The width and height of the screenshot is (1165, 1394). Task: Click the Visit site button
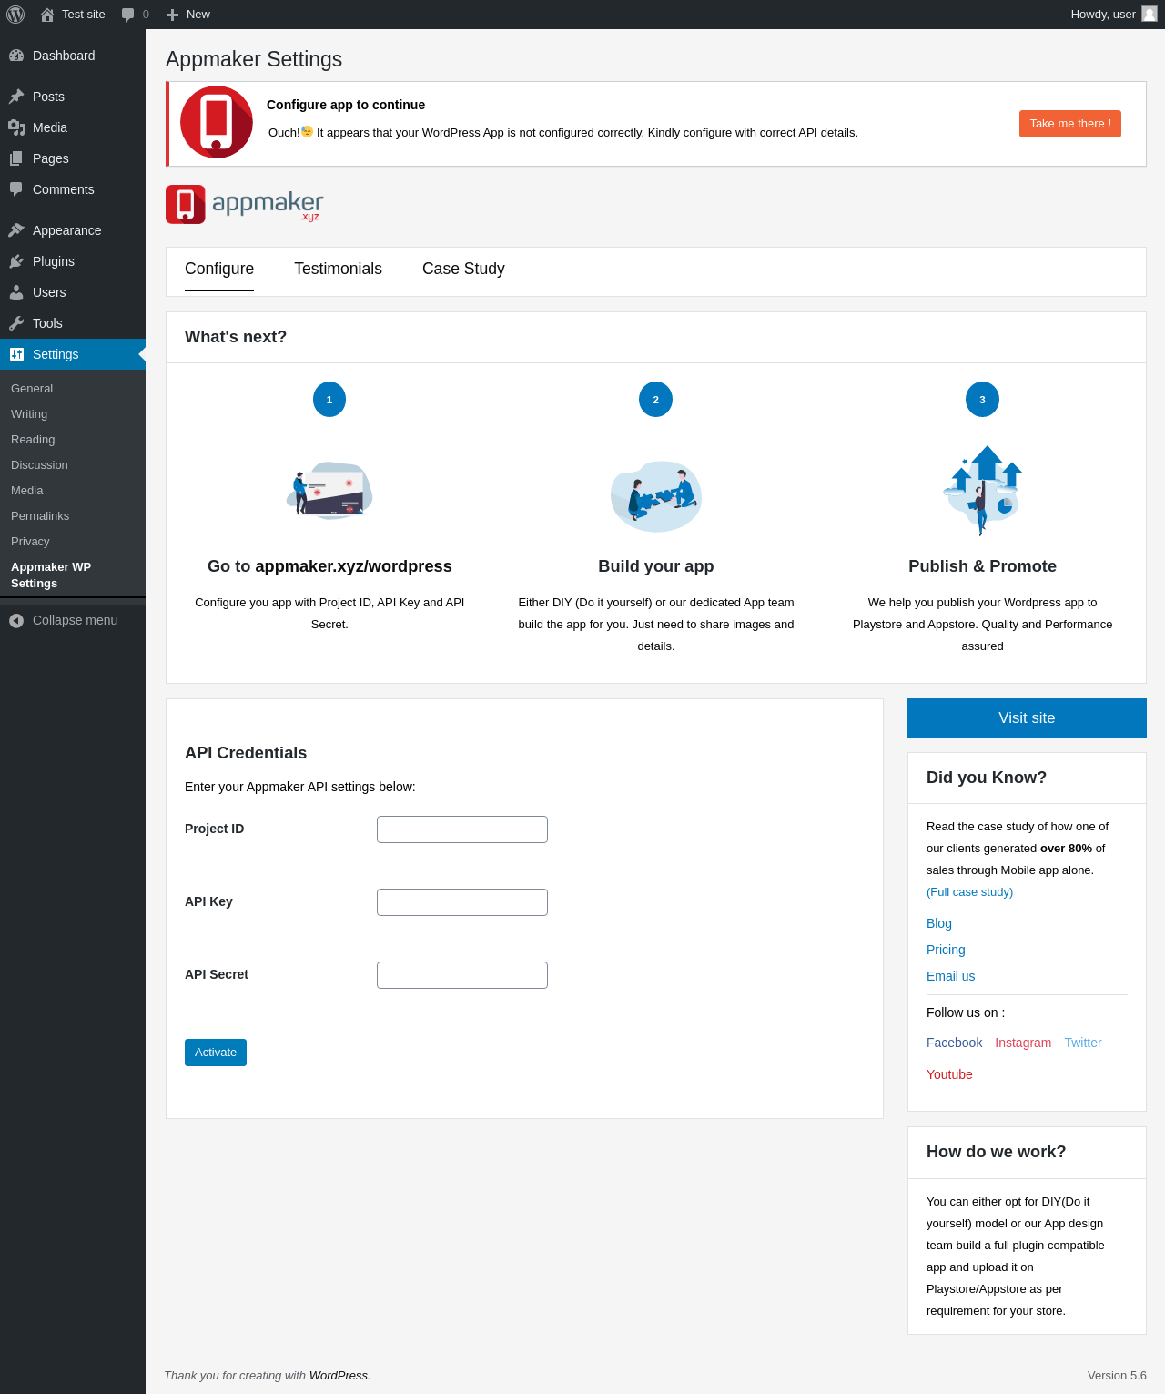(1027, 717)
